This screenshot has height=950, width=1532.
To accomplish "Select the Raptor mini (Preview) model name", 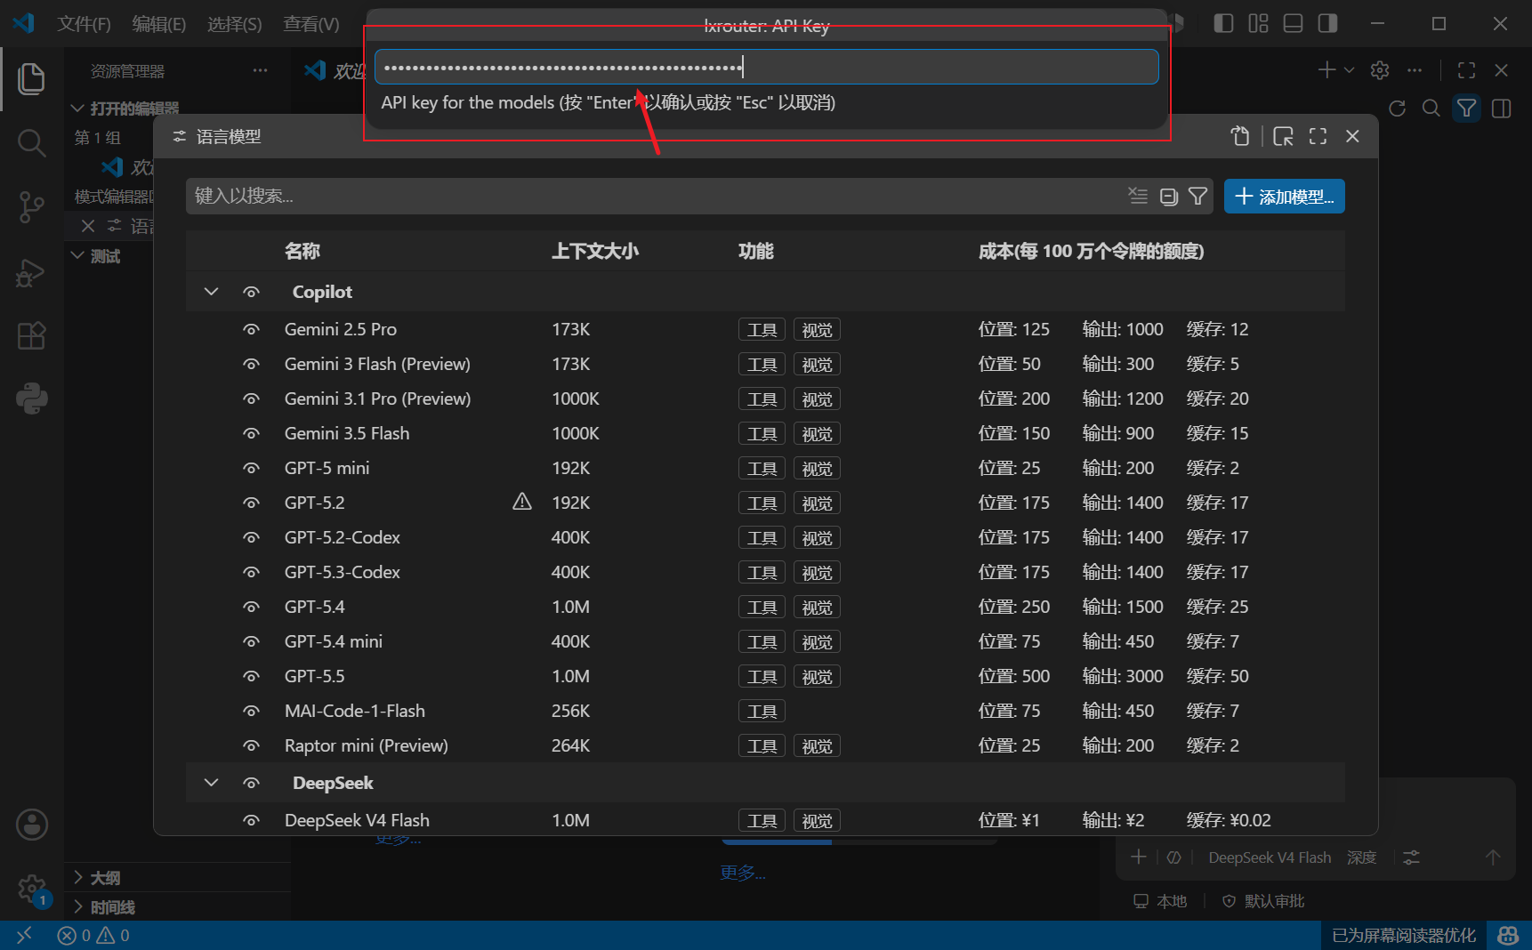I will (367, 745).
